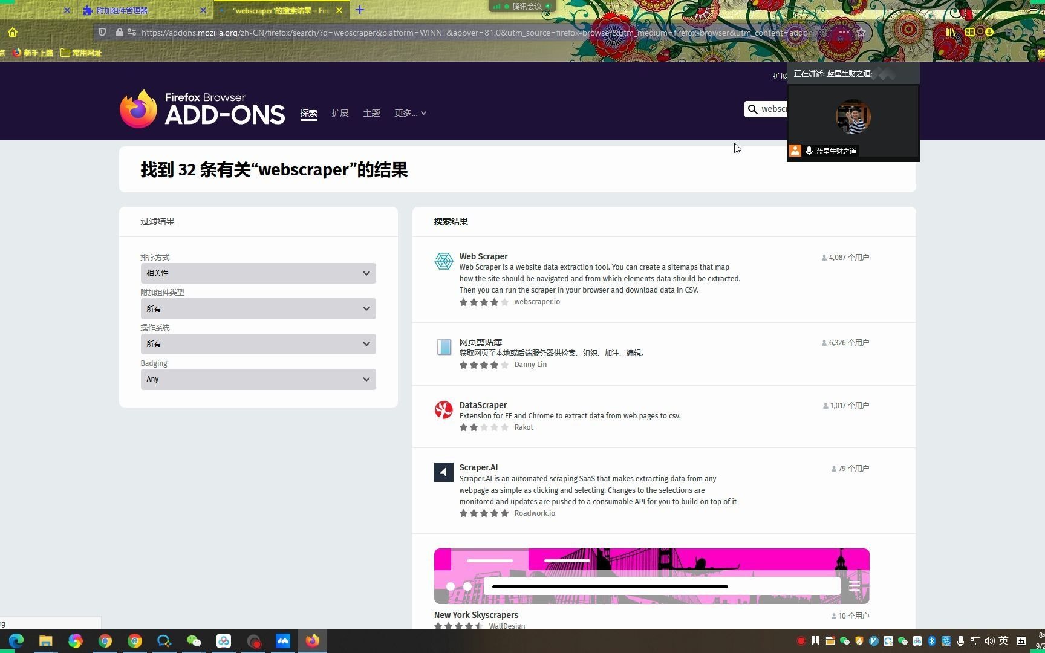Click the Firefox home button
This screenshot has height=653, width=1045.
coord(13,33)
